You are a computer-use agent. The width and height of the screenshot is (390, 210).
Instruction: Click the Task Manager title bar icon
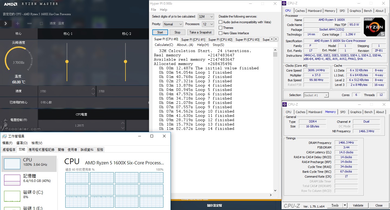[4, 136]
